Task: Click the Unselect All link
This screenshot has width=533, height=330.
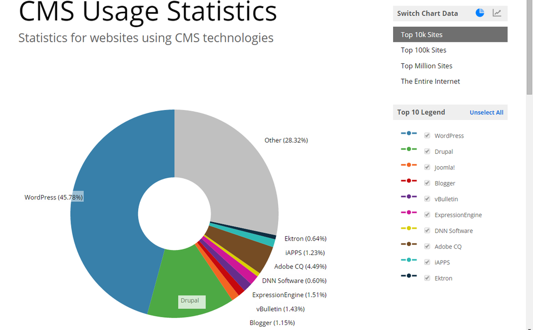Action: (486, 112)
